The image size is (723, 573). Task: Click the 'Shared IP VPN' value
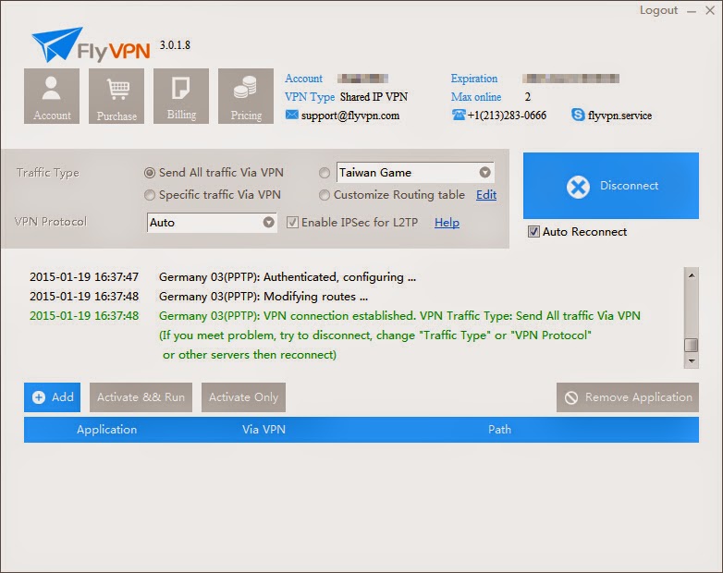[374, 97]
